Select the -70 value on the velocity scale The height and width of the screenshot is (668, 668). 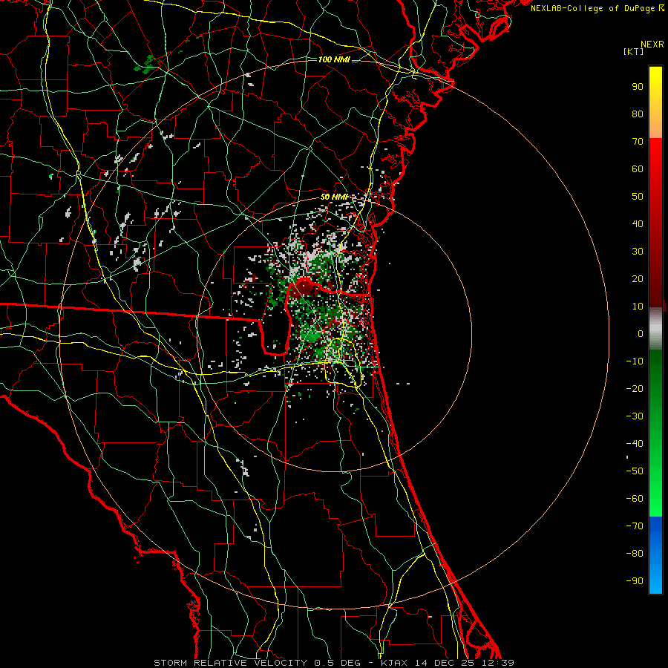point(635,526)
